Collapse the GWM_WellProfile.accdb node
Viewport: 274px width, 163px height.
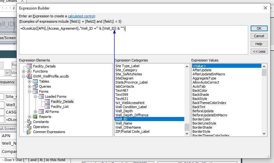(23, 76)
